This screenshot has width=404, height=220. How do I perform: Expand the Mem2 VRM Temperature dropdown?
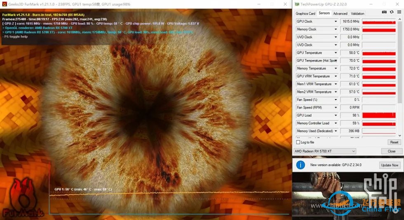[336, 92]
